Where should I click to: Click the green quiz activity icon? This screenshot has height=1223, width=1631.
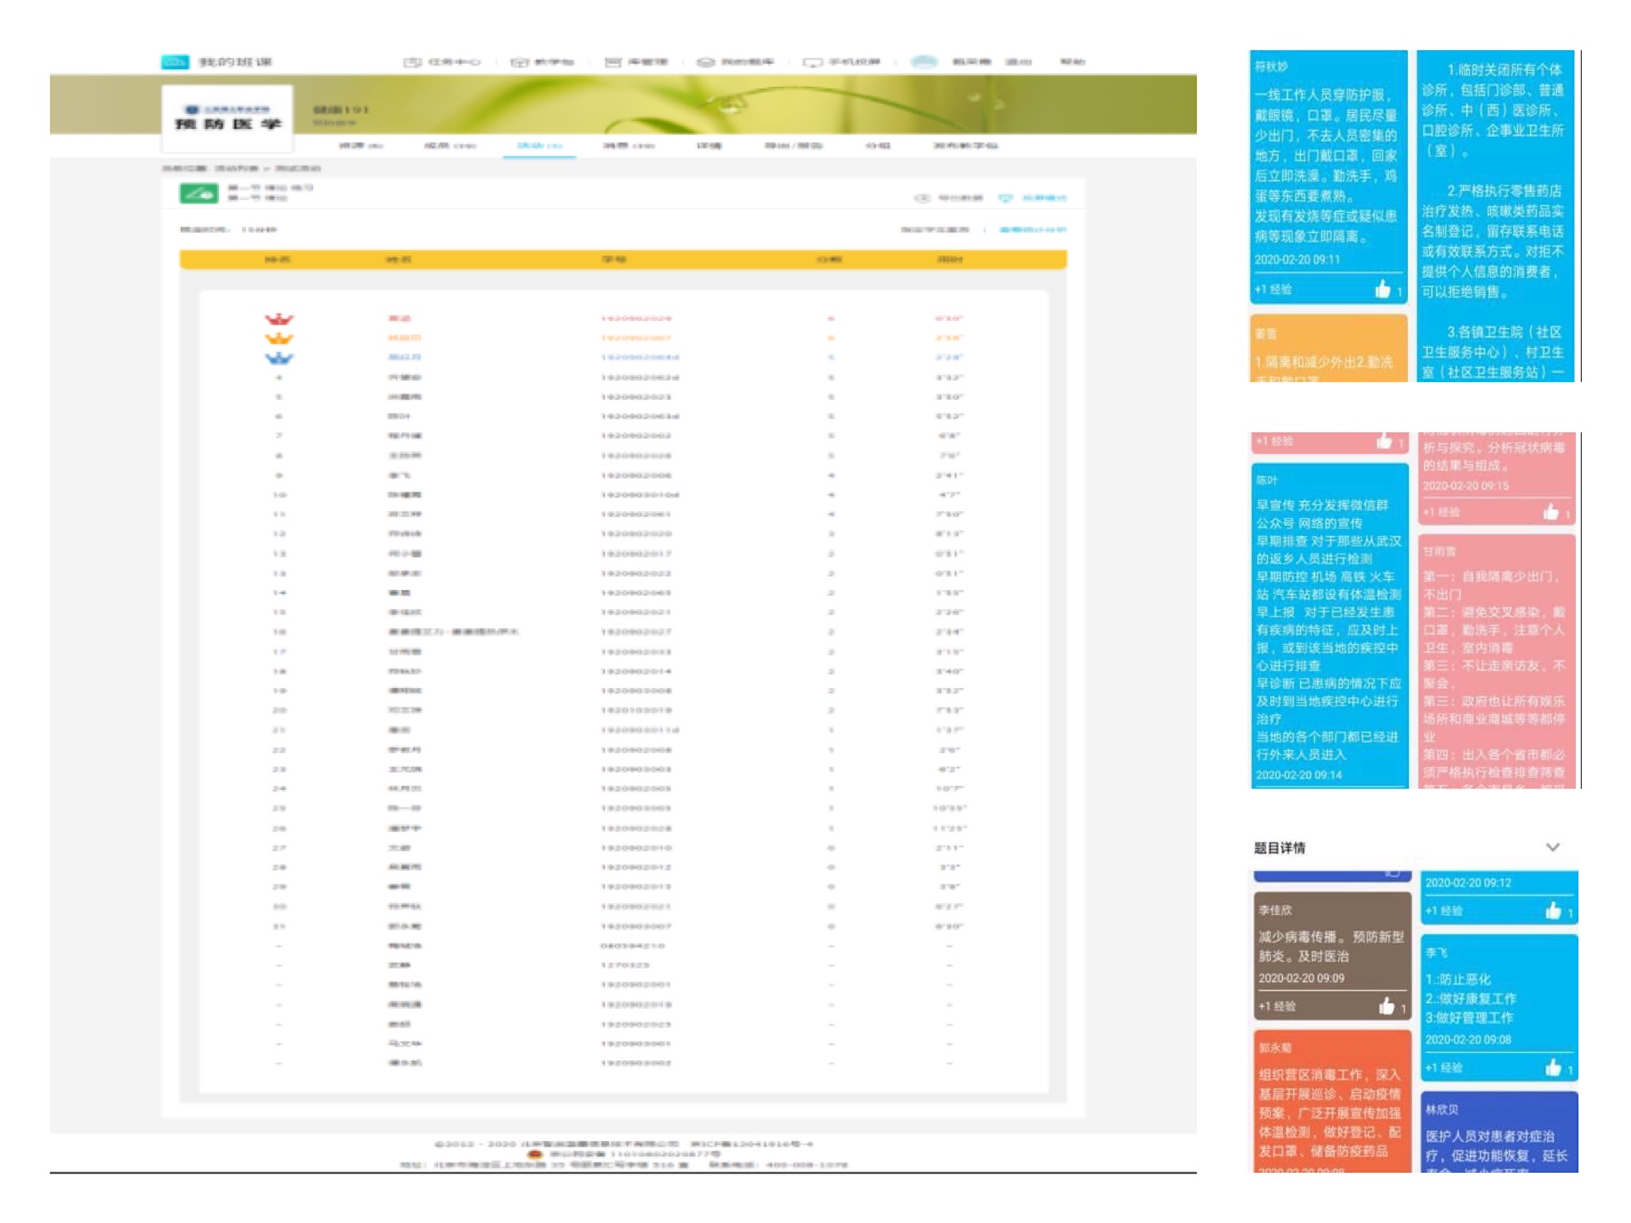click(x=198, y=193)
